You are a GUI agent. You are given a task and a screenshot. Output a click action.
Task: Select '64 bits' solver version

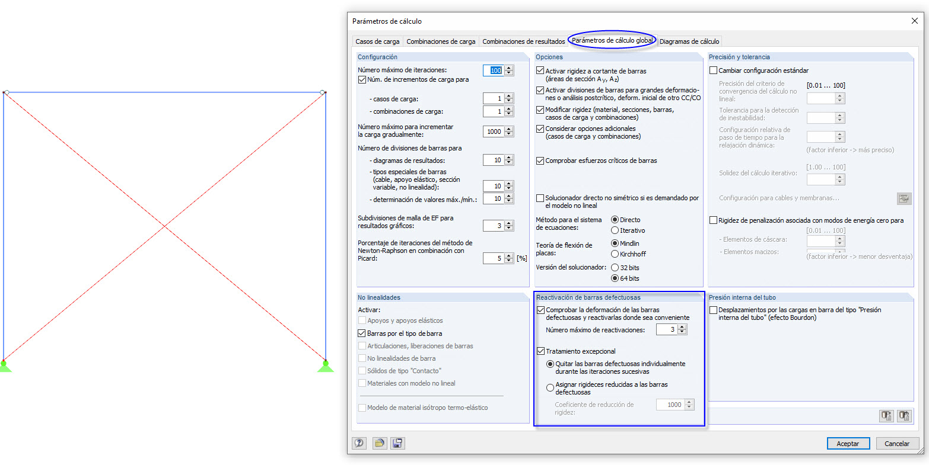[x=615, y=278]
